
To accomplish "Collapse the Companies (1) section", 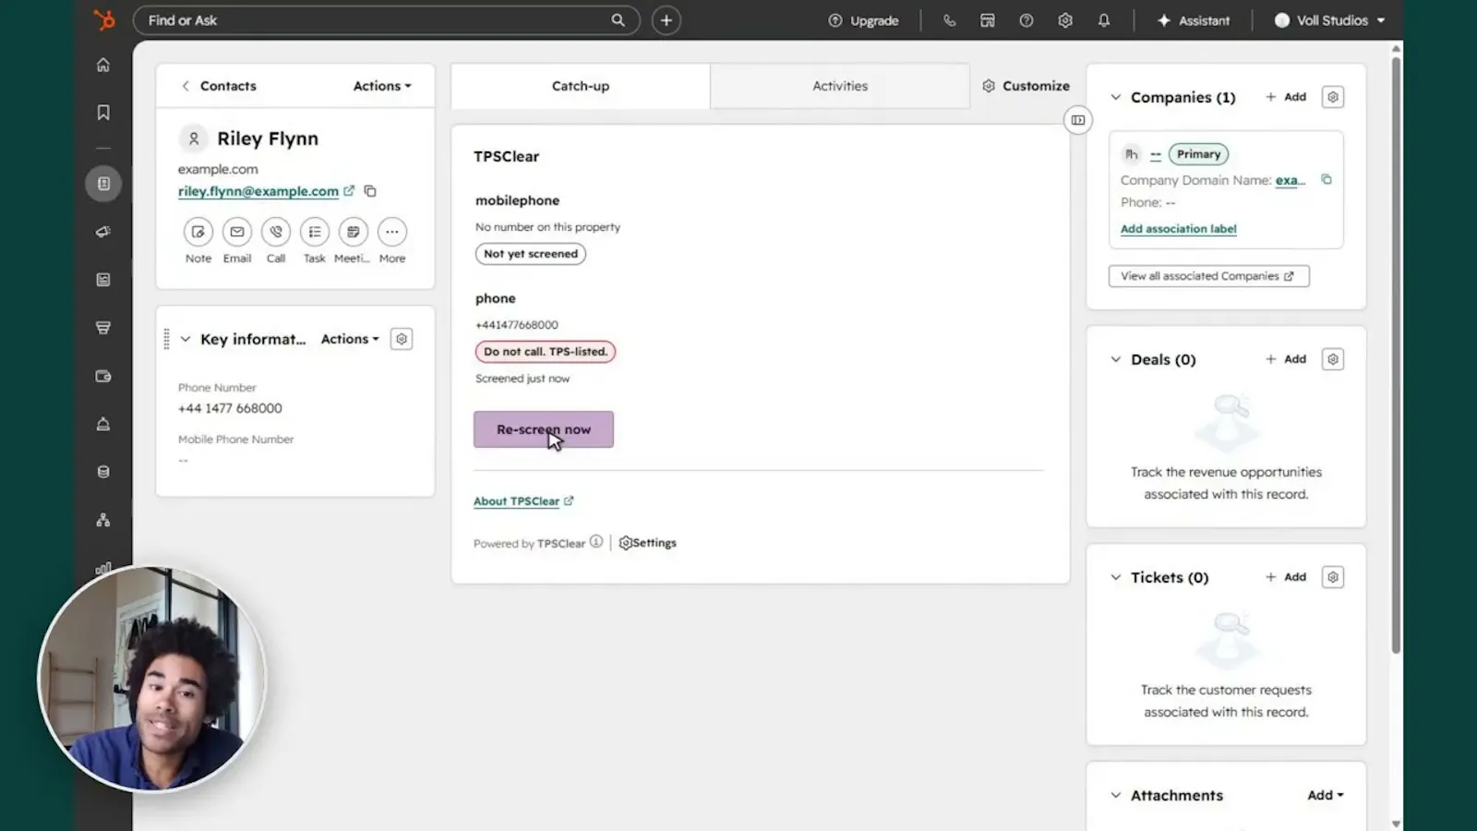I will (1116, 97).
